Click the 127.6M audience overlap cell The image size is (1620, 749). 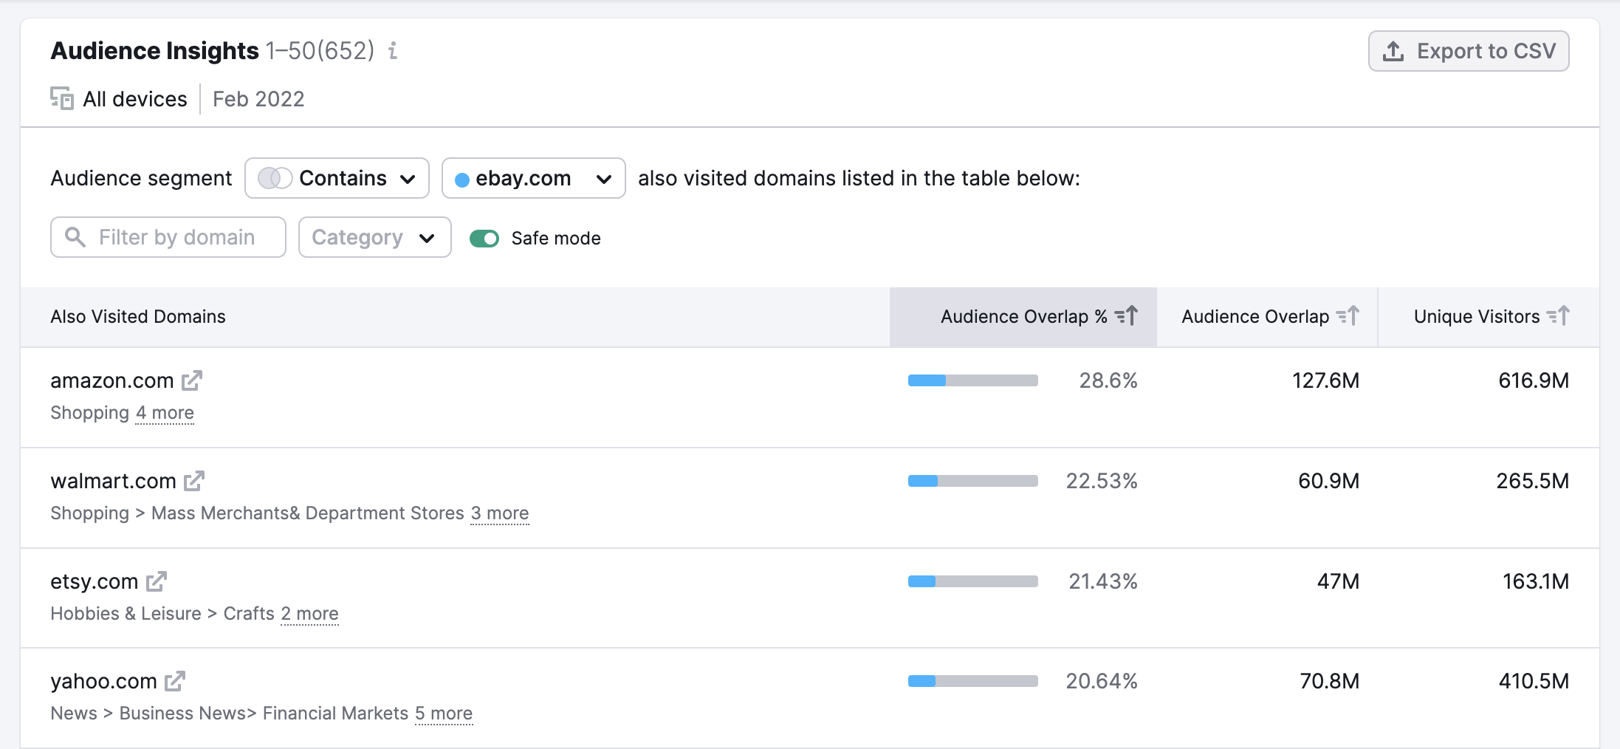pyautogui.click(x=1326, y=380)
